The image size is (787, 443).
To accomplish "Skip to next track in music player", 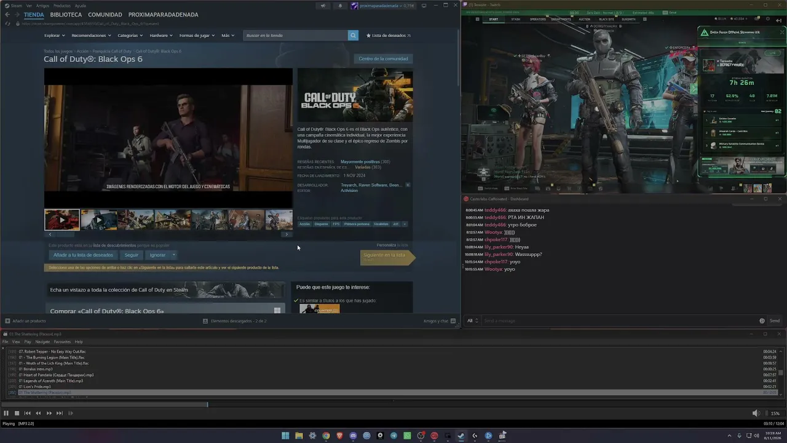I will pyautogui.click(x=60, y=413).
